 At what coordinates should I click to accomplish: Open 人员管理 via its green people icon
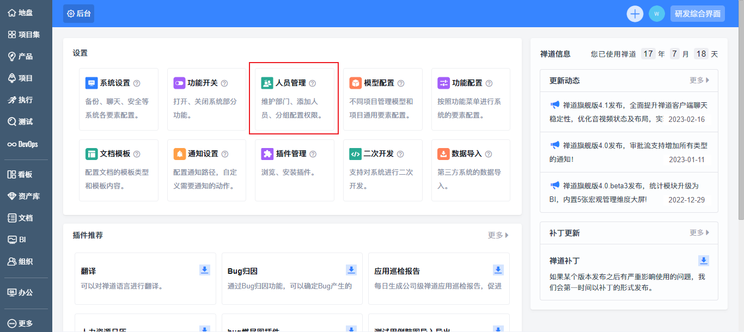tap(267, 83)
